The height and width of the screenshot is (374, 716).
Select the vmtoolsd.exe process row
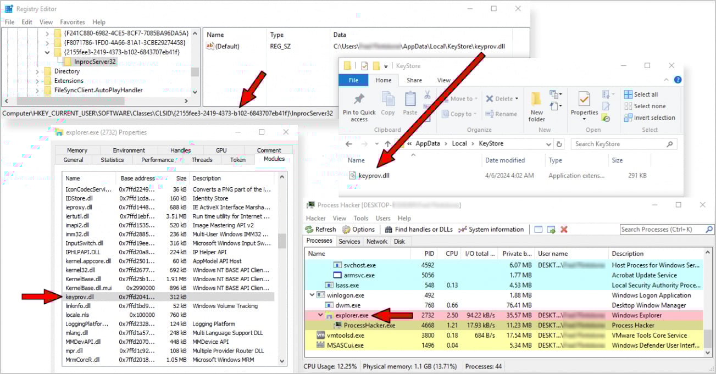[504, 335]
